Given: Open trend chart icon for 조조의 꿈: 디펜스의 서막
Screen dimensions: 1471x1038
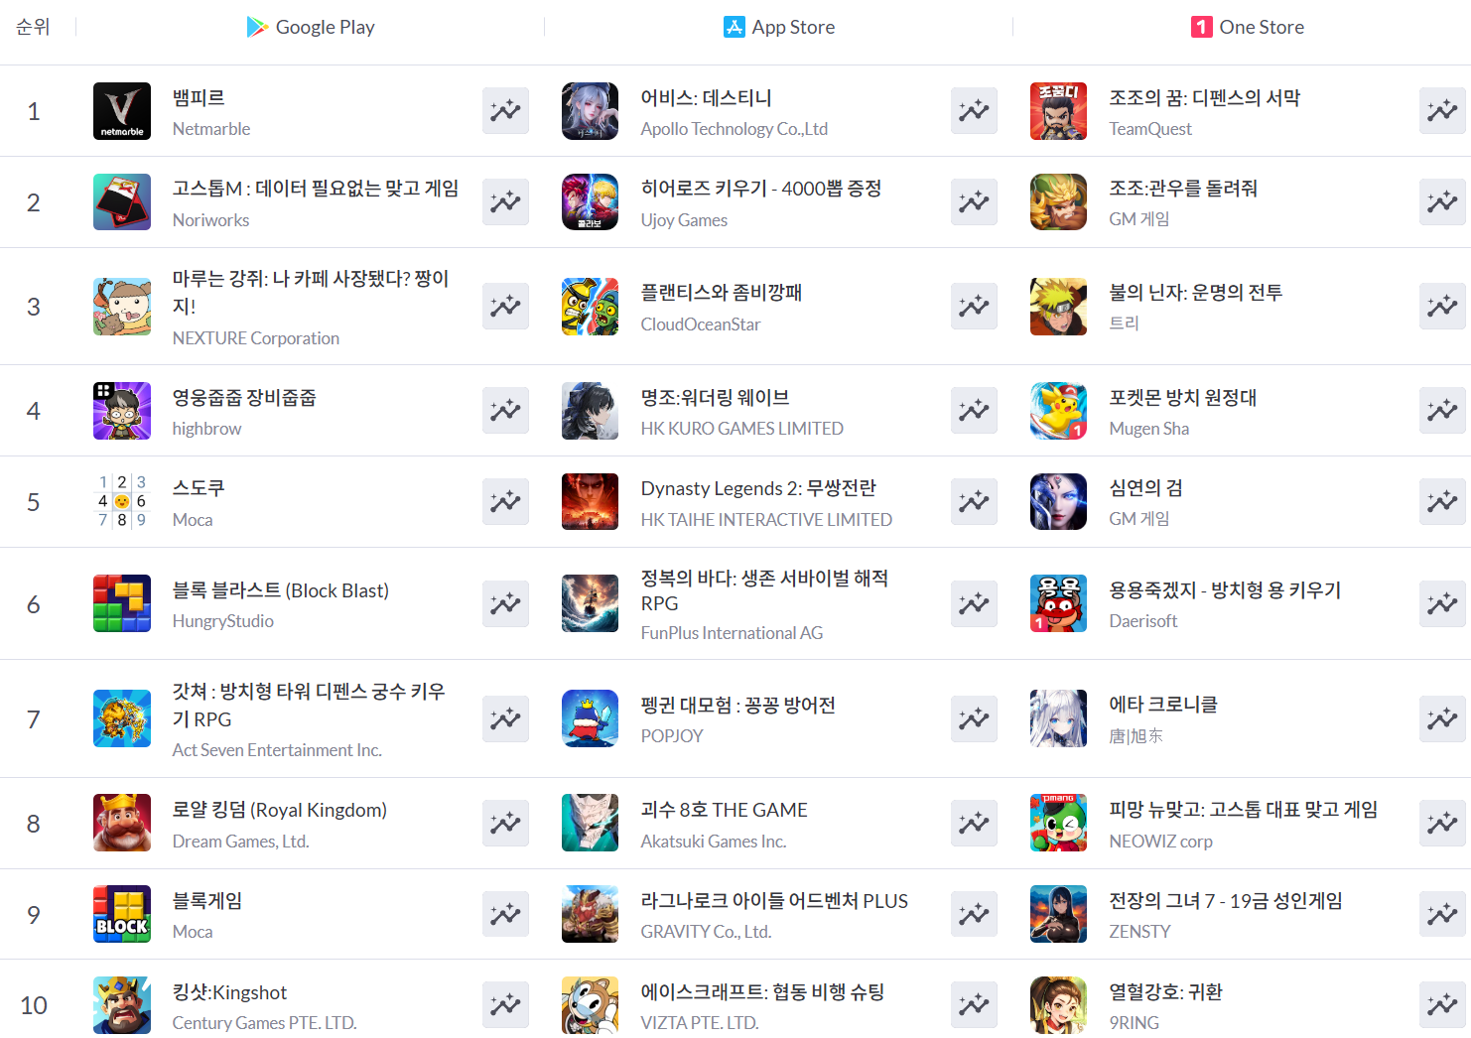Looking at the screenshot, I should [1442, 110].
